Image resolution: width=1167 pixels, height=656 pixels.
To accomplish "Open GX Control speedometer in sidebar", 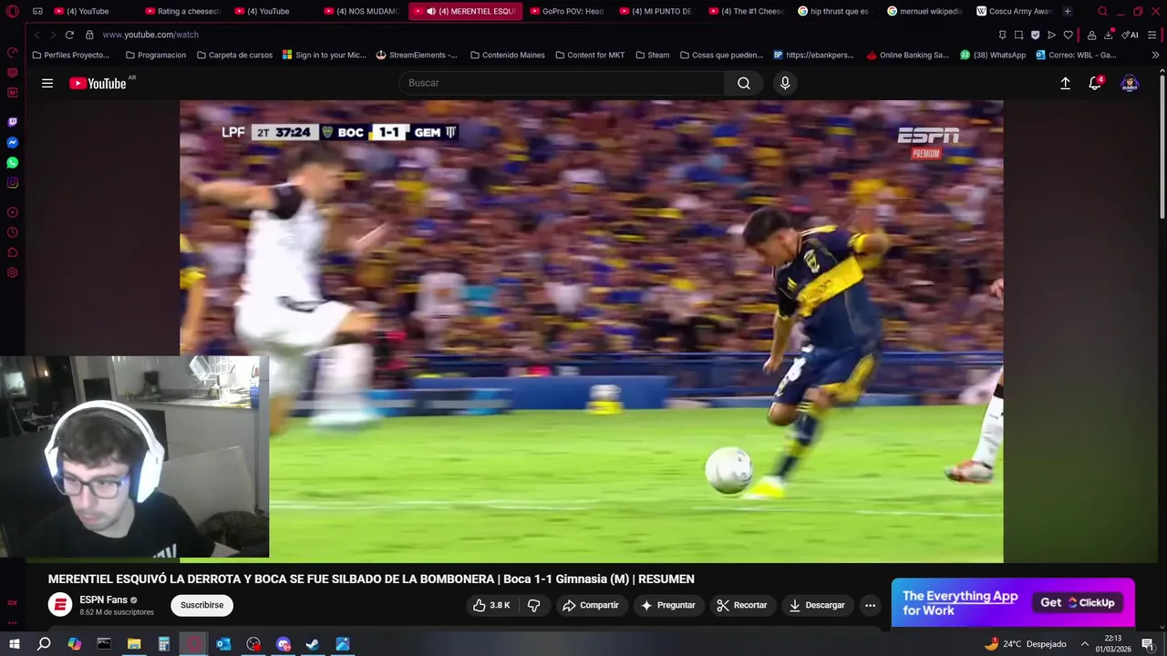I will point(13,52).
